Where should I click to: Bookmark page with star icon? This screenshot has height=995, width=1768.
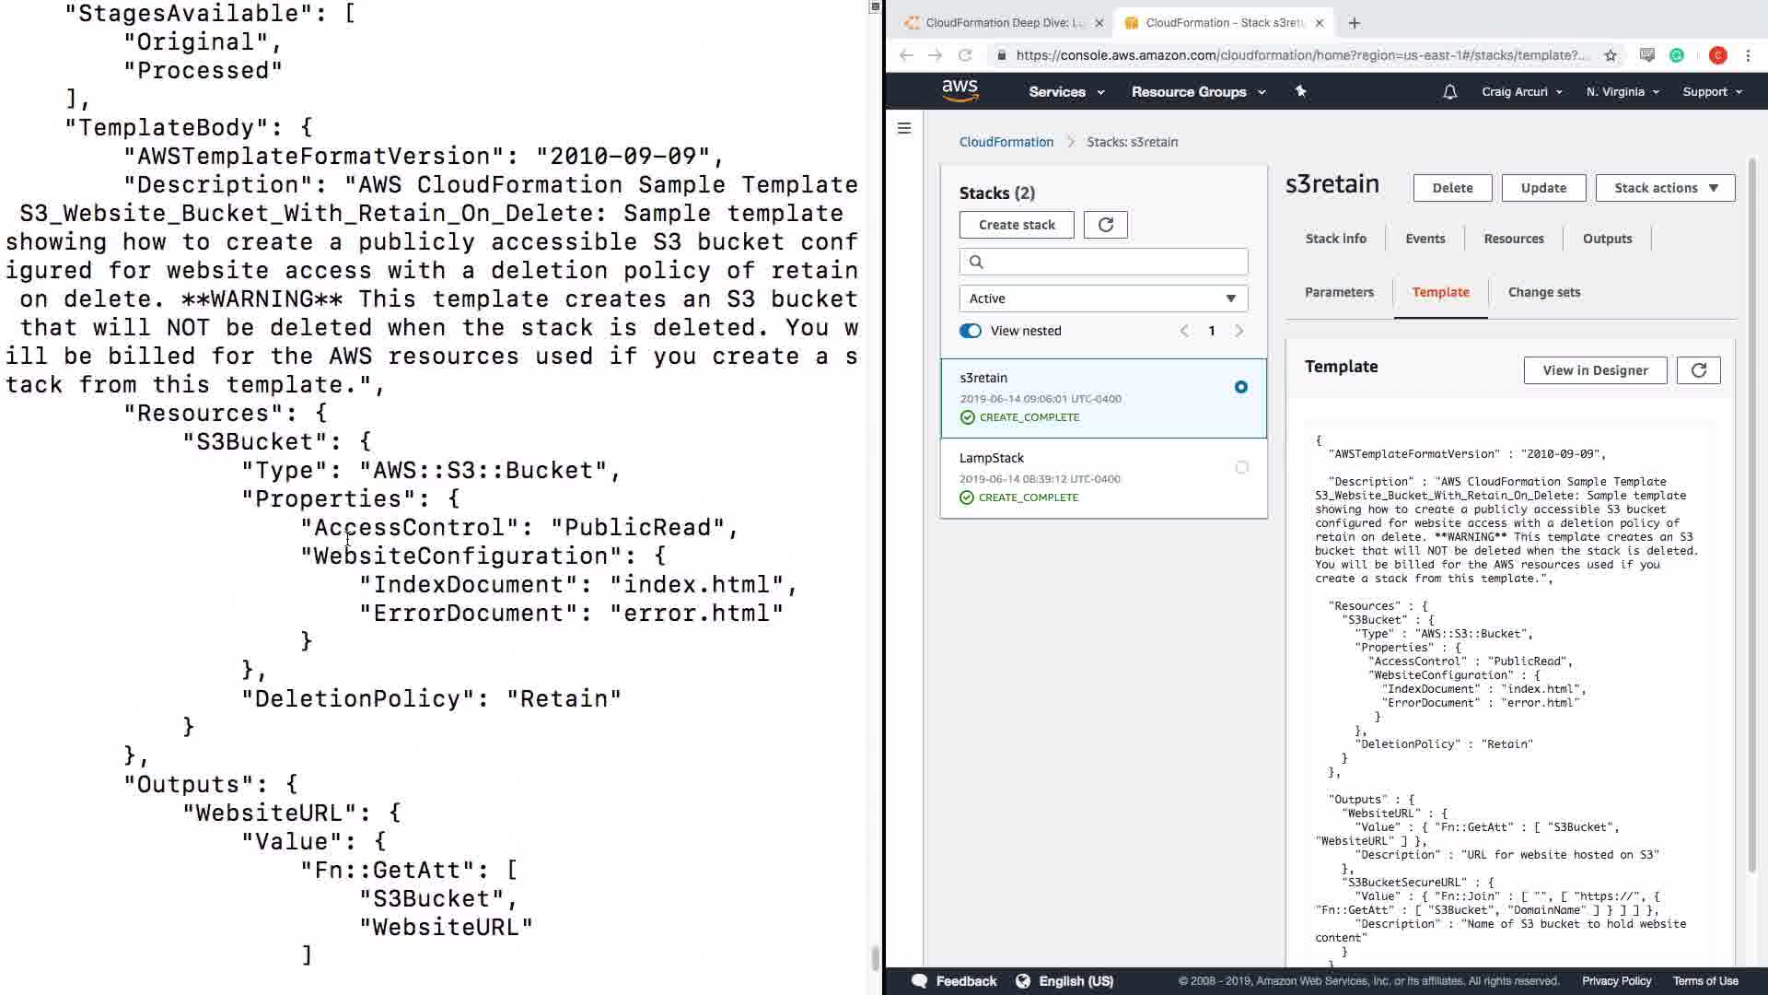(x=1611, y=55)
